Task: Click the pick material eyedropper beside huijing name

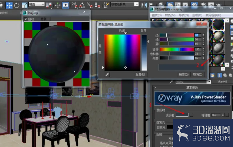Action: tap(171, 82)
